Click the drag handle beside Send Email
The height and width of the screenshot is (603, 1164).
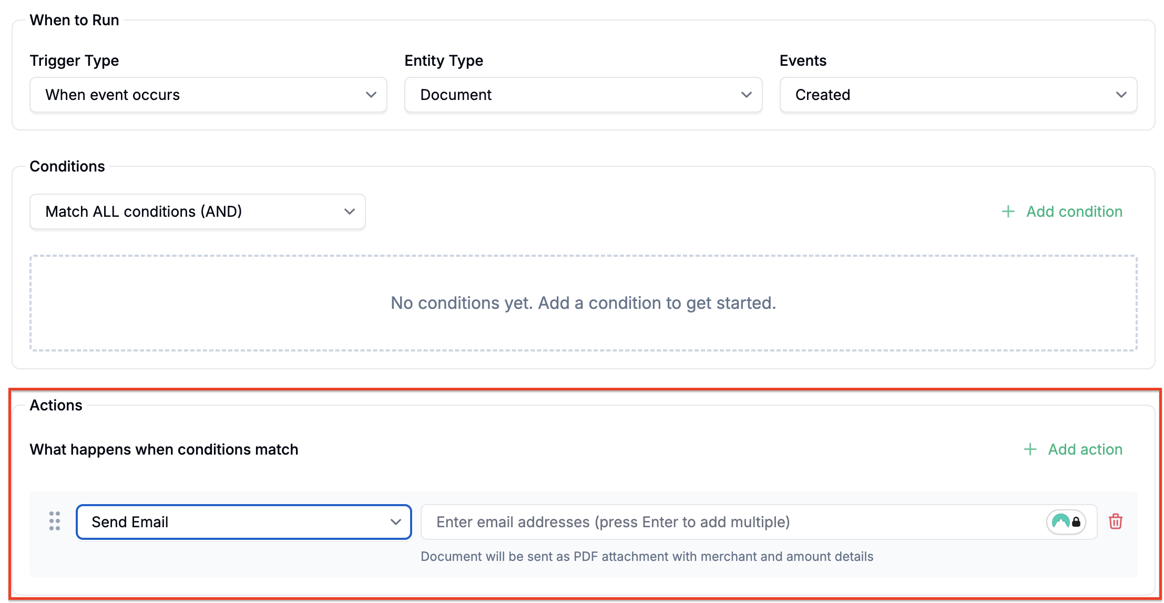pyautogui.click(x=55, y=521)
